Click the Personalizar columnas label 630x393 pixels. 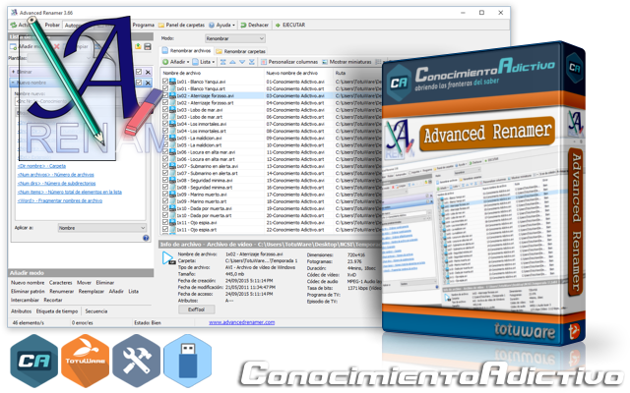[x=293, y=62]
